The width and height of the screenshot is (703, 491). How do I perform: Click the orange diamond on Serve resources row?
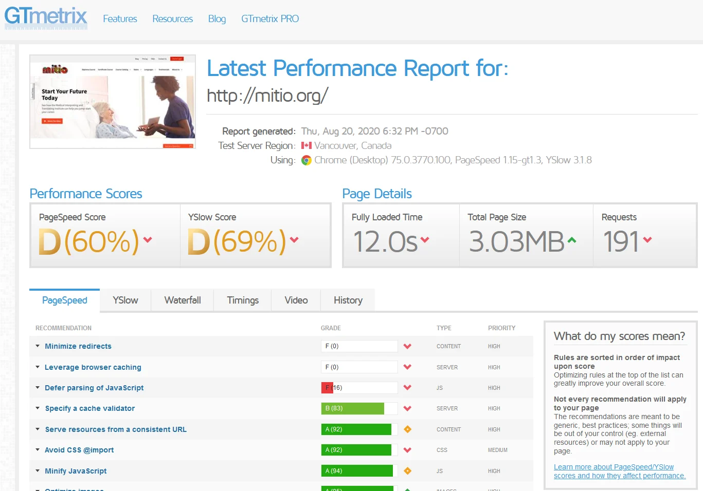[x=407, y=429]
